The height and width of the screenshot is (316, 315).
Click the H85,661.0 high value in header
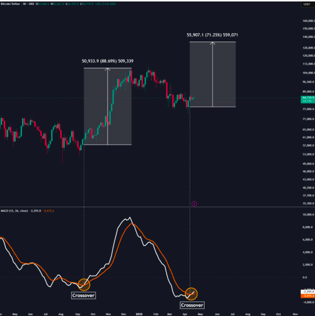[58, 4]
